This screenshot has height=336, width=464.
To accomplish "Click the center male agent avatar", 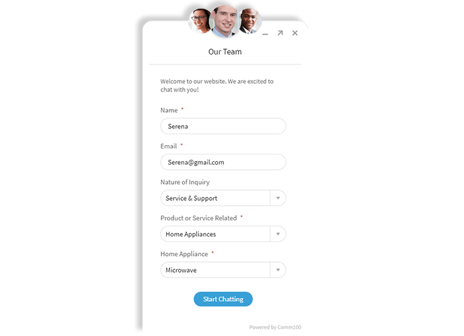I will [x=224, y=21].
